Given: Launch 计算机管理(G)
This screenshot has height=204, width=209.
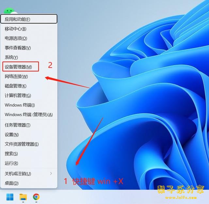Looking at the screenshot, I should click(x=29, y=95).
